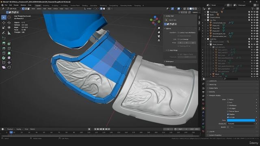Select the Measure ruler tool
The width and height of the screenshot is (260, 146).
point(9,33)
